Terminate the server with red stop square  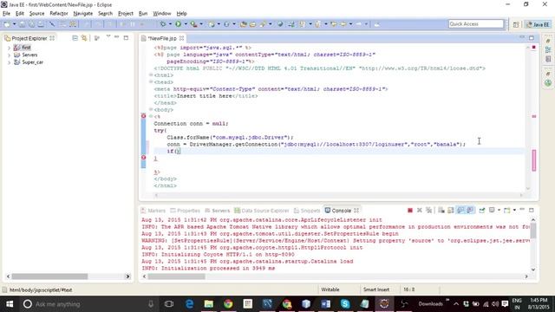(410, 211)
